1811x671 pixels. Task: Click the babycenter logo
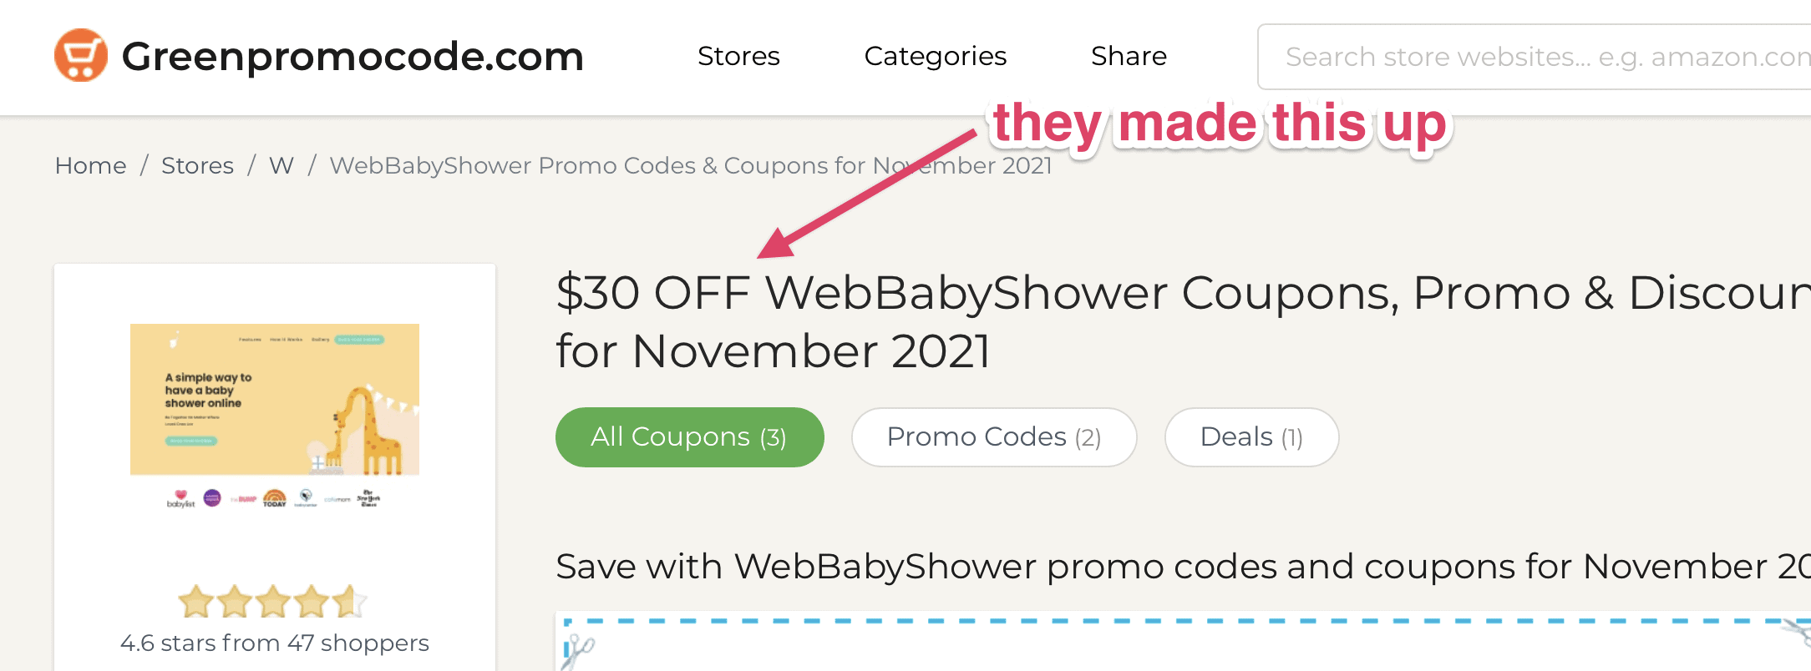[x=306, y=498]
